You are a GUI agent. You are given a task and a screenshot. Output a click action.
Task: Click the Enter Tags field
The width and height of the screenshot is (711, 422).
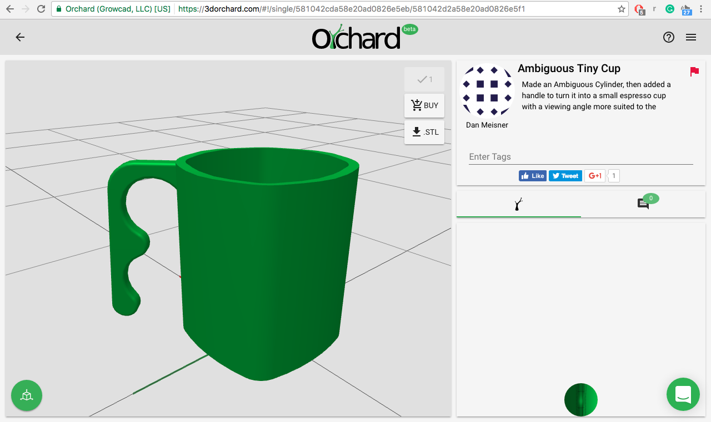(x=581, y=157)
